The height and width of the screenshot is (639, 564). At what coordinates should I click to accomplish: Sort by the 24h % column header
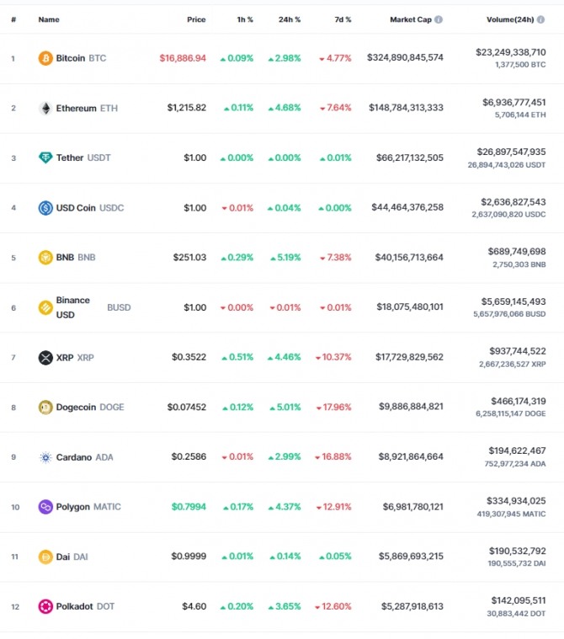290,19
